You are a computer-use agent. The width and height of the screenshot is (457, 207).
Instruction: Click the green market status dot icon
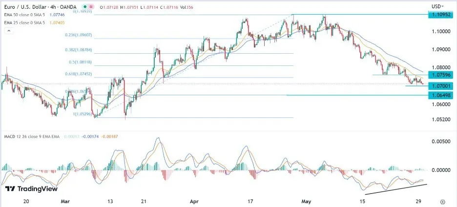85,6
